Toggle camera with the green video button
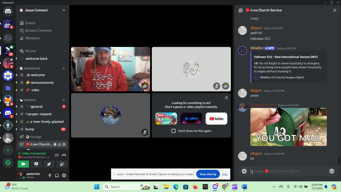This screenshot has height=192, width=341. pyautogui.click(x=23, y=164)
